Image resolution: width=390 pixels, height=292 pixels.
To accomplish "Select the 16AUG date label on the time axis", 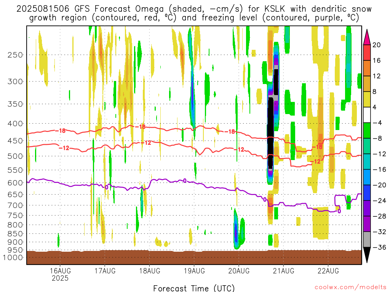I will (x=60, y=271).
